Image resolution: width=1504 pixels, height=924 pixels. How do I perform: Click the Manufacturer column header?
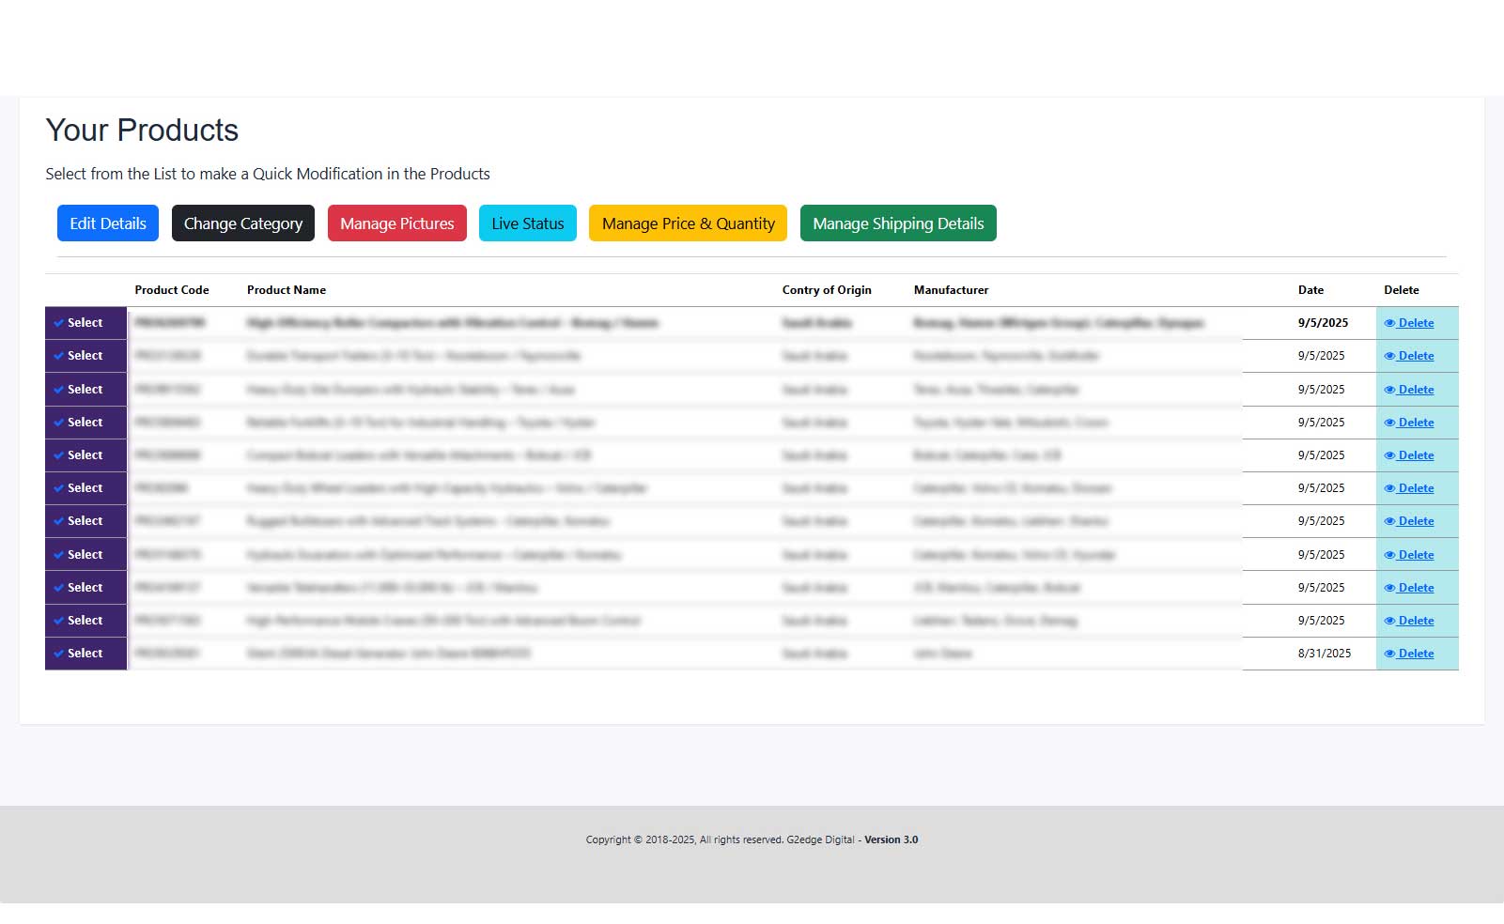tap(952, 290)
